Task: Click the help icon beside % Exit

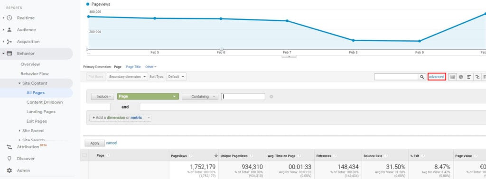Action: 423,156
